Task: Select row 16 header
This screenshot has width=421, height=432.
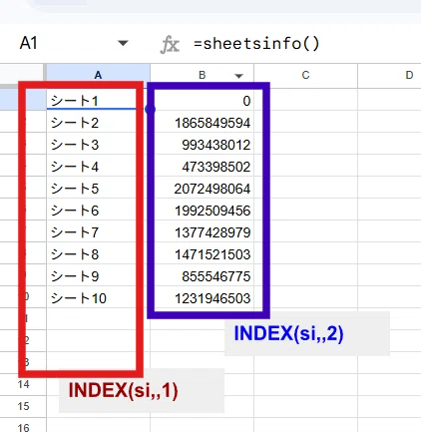Action: pos(23,426)
